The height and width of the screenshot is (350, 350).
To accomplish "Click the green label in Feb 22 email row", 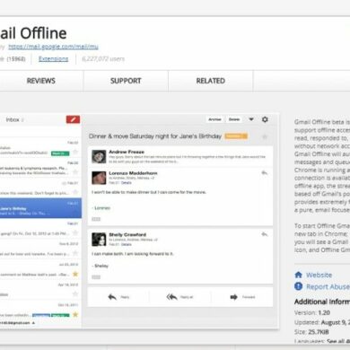I will click(x=60, y=153).
